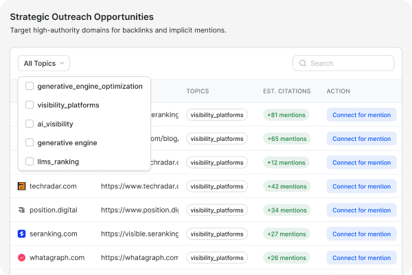Click the +27 mentions green badge

[x=286, y=234]
